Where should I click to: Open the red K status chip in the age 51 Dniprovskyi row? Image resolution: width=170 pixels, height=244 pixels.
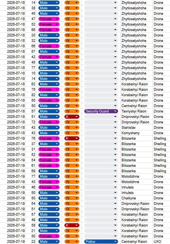[x=72, y=117]
